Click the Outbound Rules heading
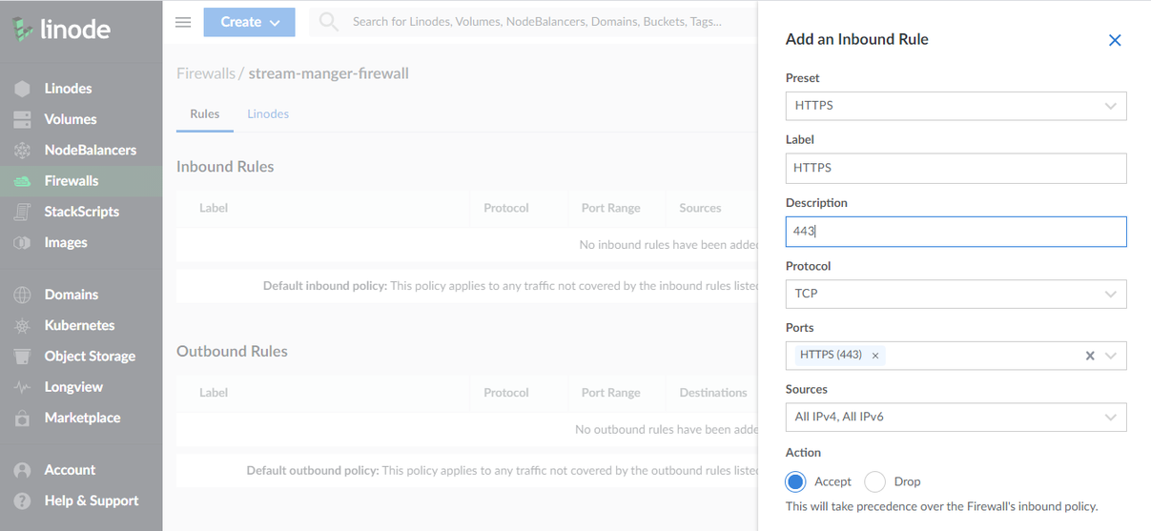 click(232, 352)
